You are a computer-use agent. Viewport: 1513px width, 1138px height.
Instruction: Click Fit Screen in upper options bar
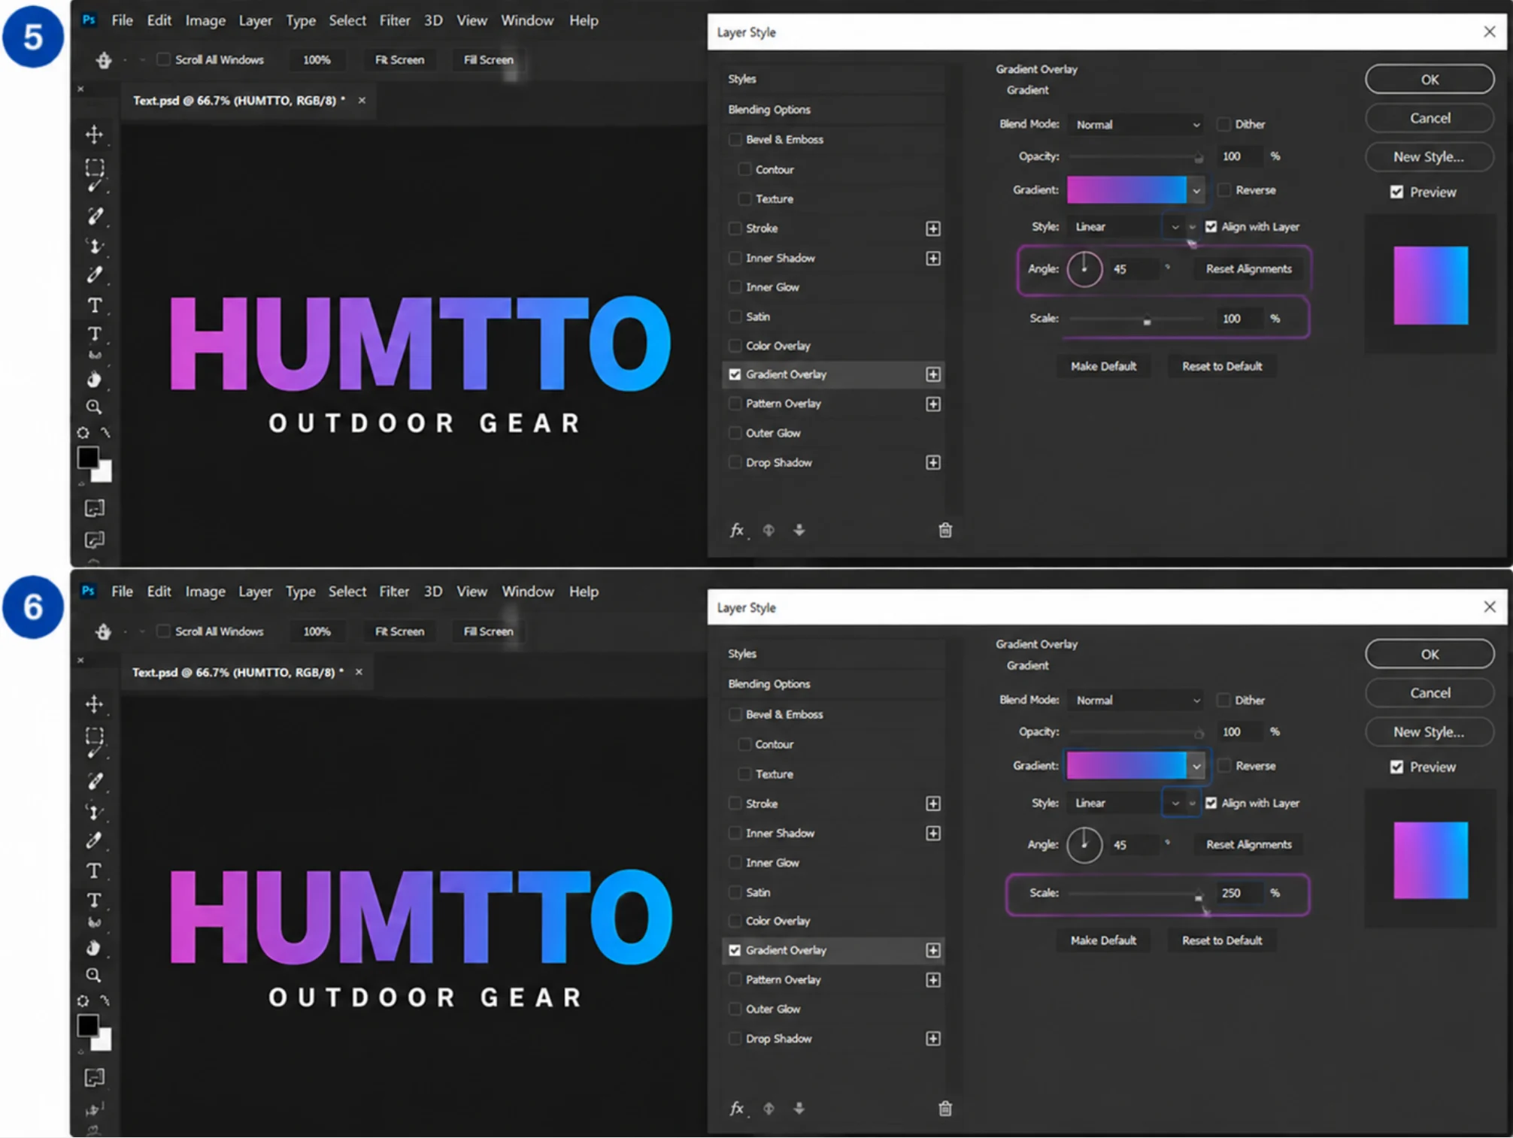399,59
